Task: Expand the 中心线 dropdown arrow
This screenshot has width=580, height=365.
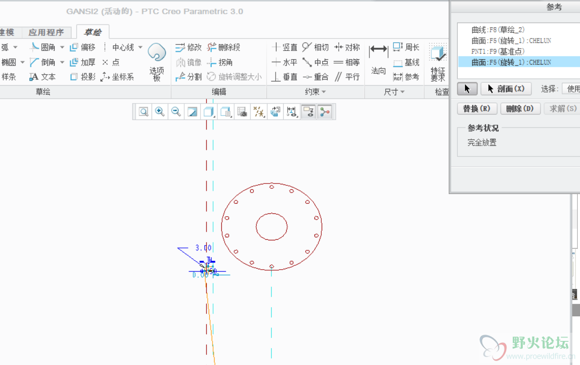Action: click(x=140, y=47)
